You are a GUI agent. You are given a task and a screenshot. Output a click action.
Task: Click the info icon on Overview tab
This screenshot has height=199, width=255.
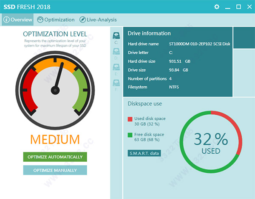click(6, 19)
